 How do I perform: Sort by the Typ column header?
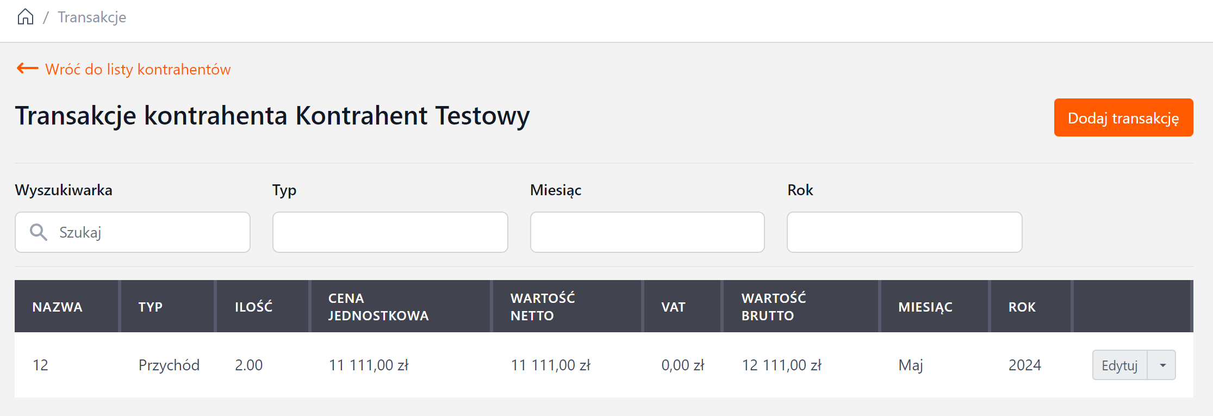pyautogui.click(x=151, y=307)
